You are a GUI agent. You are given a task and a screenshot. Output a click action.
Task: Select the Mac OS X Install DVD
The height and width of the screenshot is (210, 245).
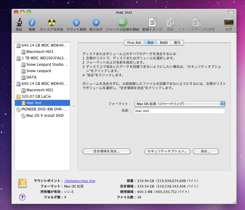pyautogui.click(x=42, y=116)
